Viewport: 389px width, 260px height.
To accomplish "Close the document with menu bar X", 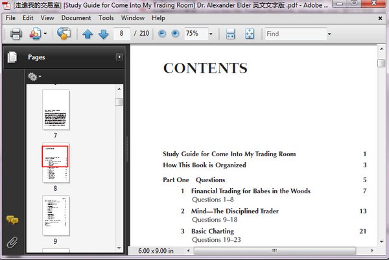I will [x=380, y=18].
